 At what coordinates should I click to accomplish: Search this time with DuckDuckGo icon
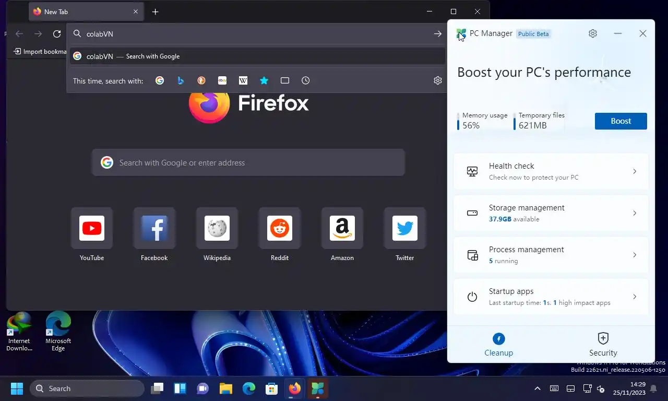[x=201, y=80]
